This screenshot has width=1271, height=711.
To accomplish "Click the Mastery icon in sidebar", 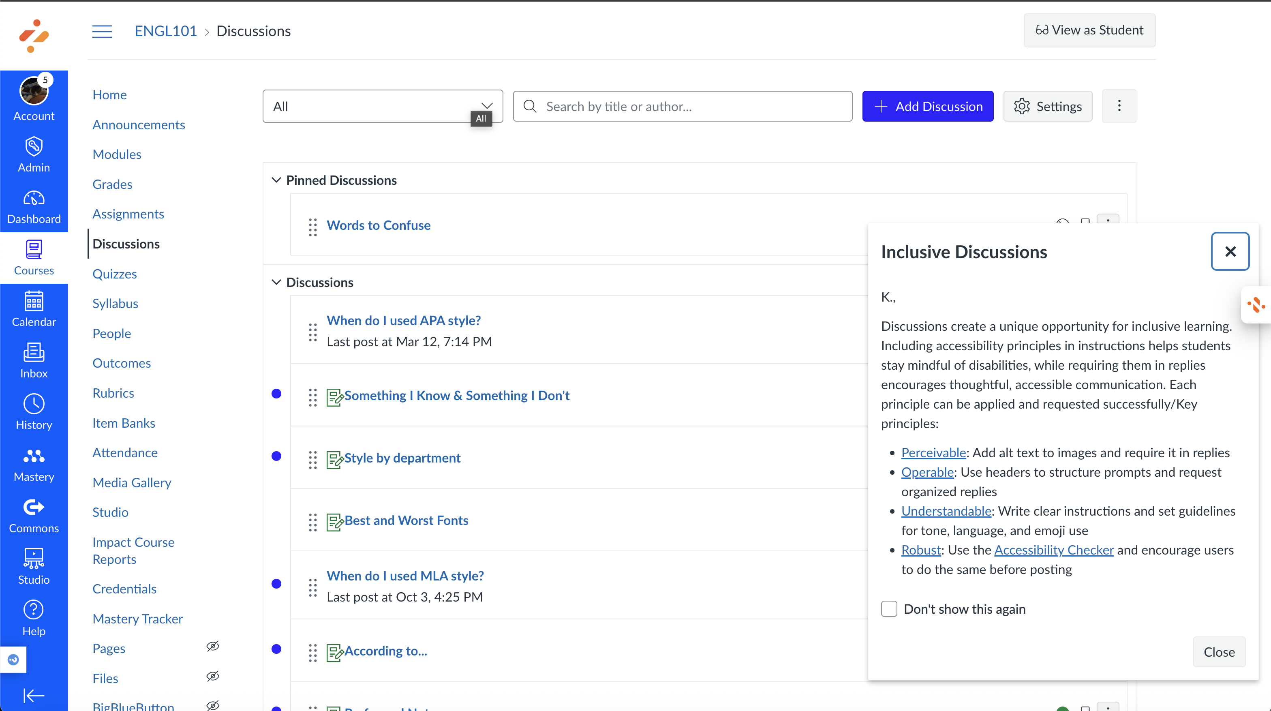I will (34, 456).
